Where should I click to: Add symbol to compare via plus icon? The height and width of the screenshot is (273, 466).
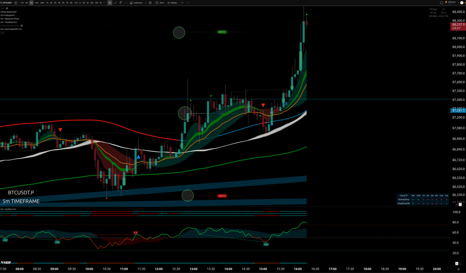tap(16, 3)
